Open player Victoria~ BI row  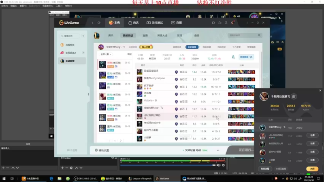(x=195, y=102)
